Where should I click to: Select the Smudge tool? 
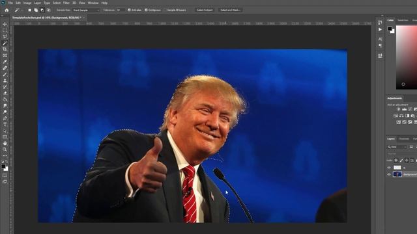coord(5,106)
